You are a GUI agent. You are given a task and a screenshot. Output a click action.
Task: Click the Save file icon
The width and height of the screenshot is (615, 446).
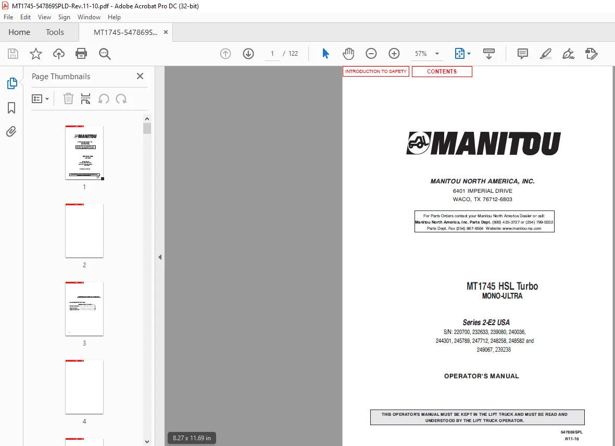pos(13,54)
